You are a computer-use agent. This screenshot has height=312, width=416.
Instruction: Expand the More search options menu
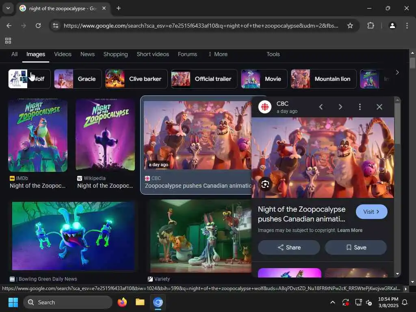click(218, 54)
